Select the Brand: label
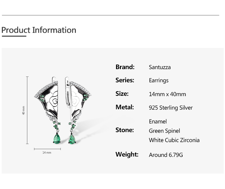 pyautogui.click(x=125, y=67)
